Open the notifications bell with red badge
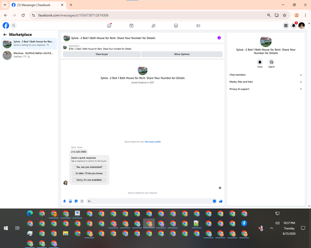Screen dimensions: 311x248 [294, 25]
